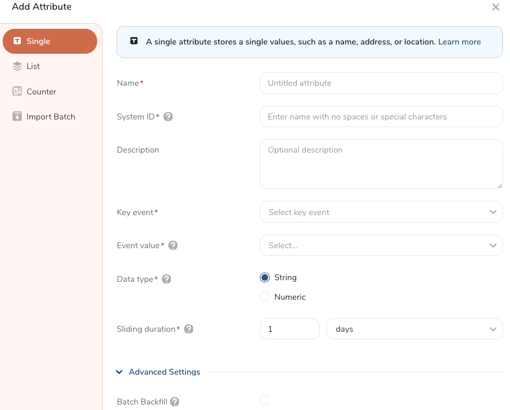Enable the Batch Backfill checkbox

tap(265, 400)
